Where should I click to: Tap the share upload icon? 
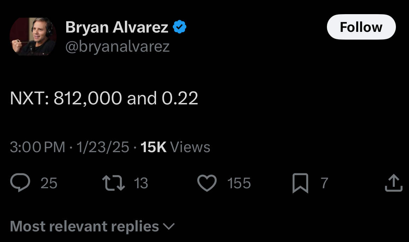click(x=393, y=183)
